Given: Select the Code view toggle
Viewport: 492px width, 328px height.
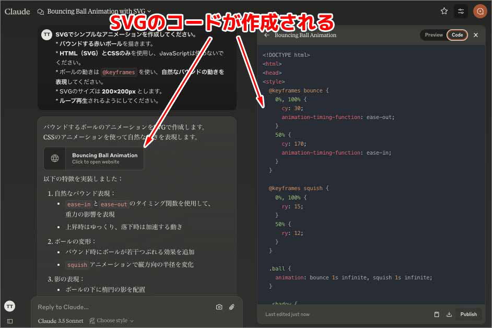Looking at the screenshot, I should 457,35.
